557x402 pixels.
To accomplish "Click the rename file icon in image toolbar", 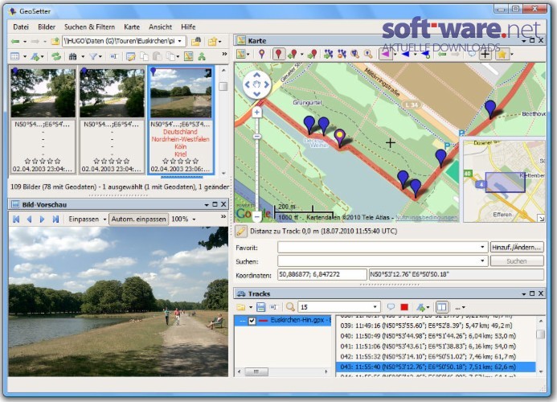I will [113, 56].
